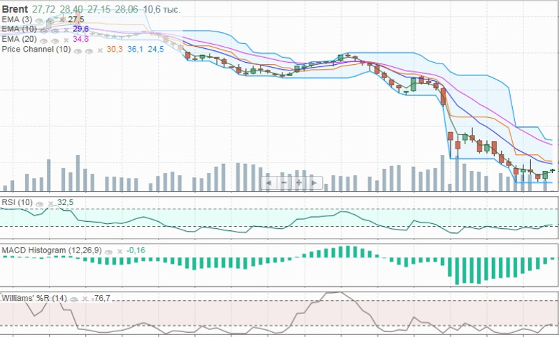
Task: Click the Brent open price 27,72
Action: (x=43, y=9)
